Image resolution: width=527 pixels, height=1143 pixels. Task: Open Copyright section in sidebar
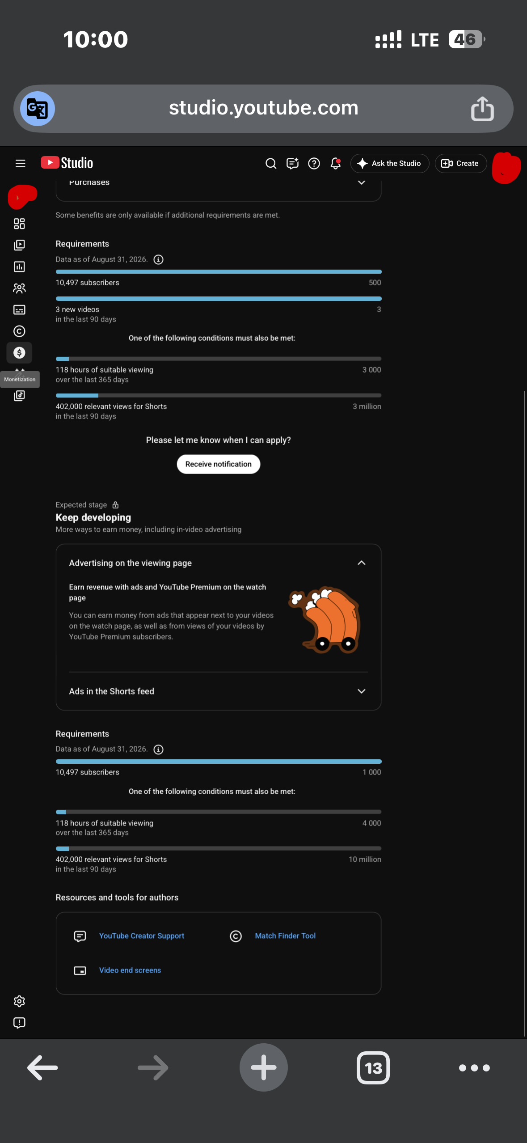(19, 331)
